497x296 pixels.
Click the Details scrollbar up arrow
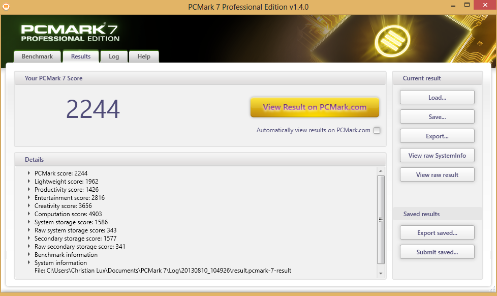point(381,171)
